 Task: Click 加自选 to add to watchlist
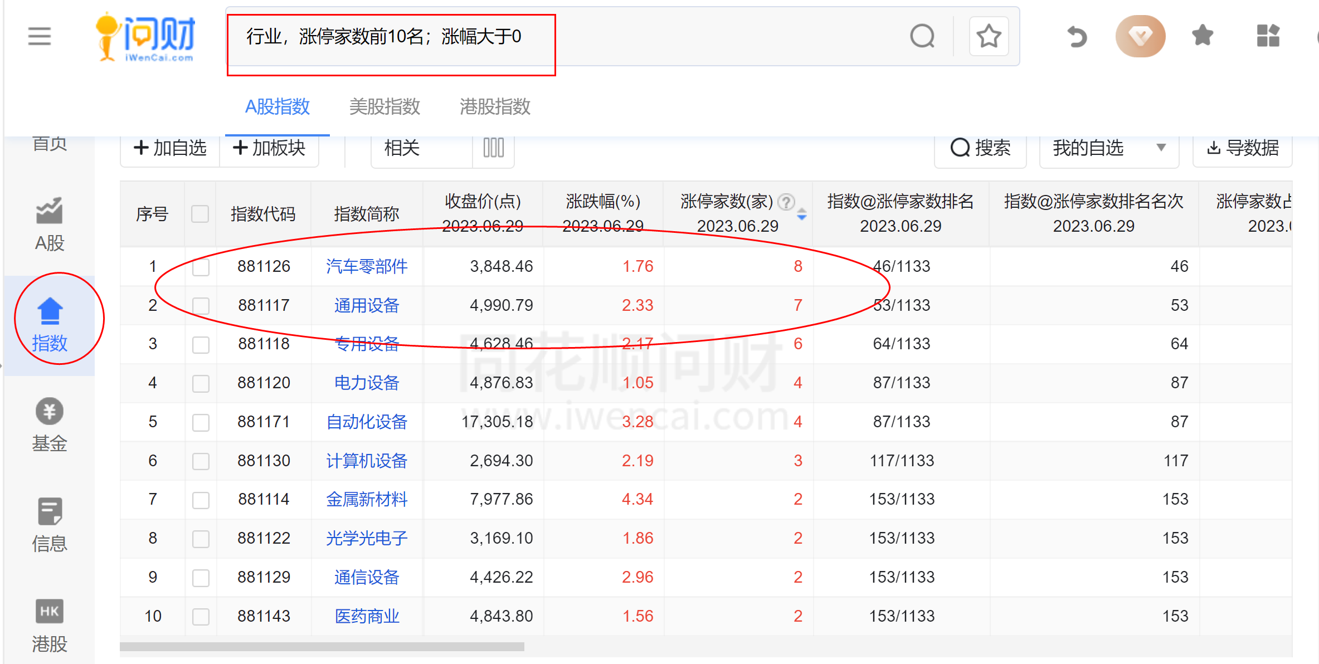pos(169,148)
